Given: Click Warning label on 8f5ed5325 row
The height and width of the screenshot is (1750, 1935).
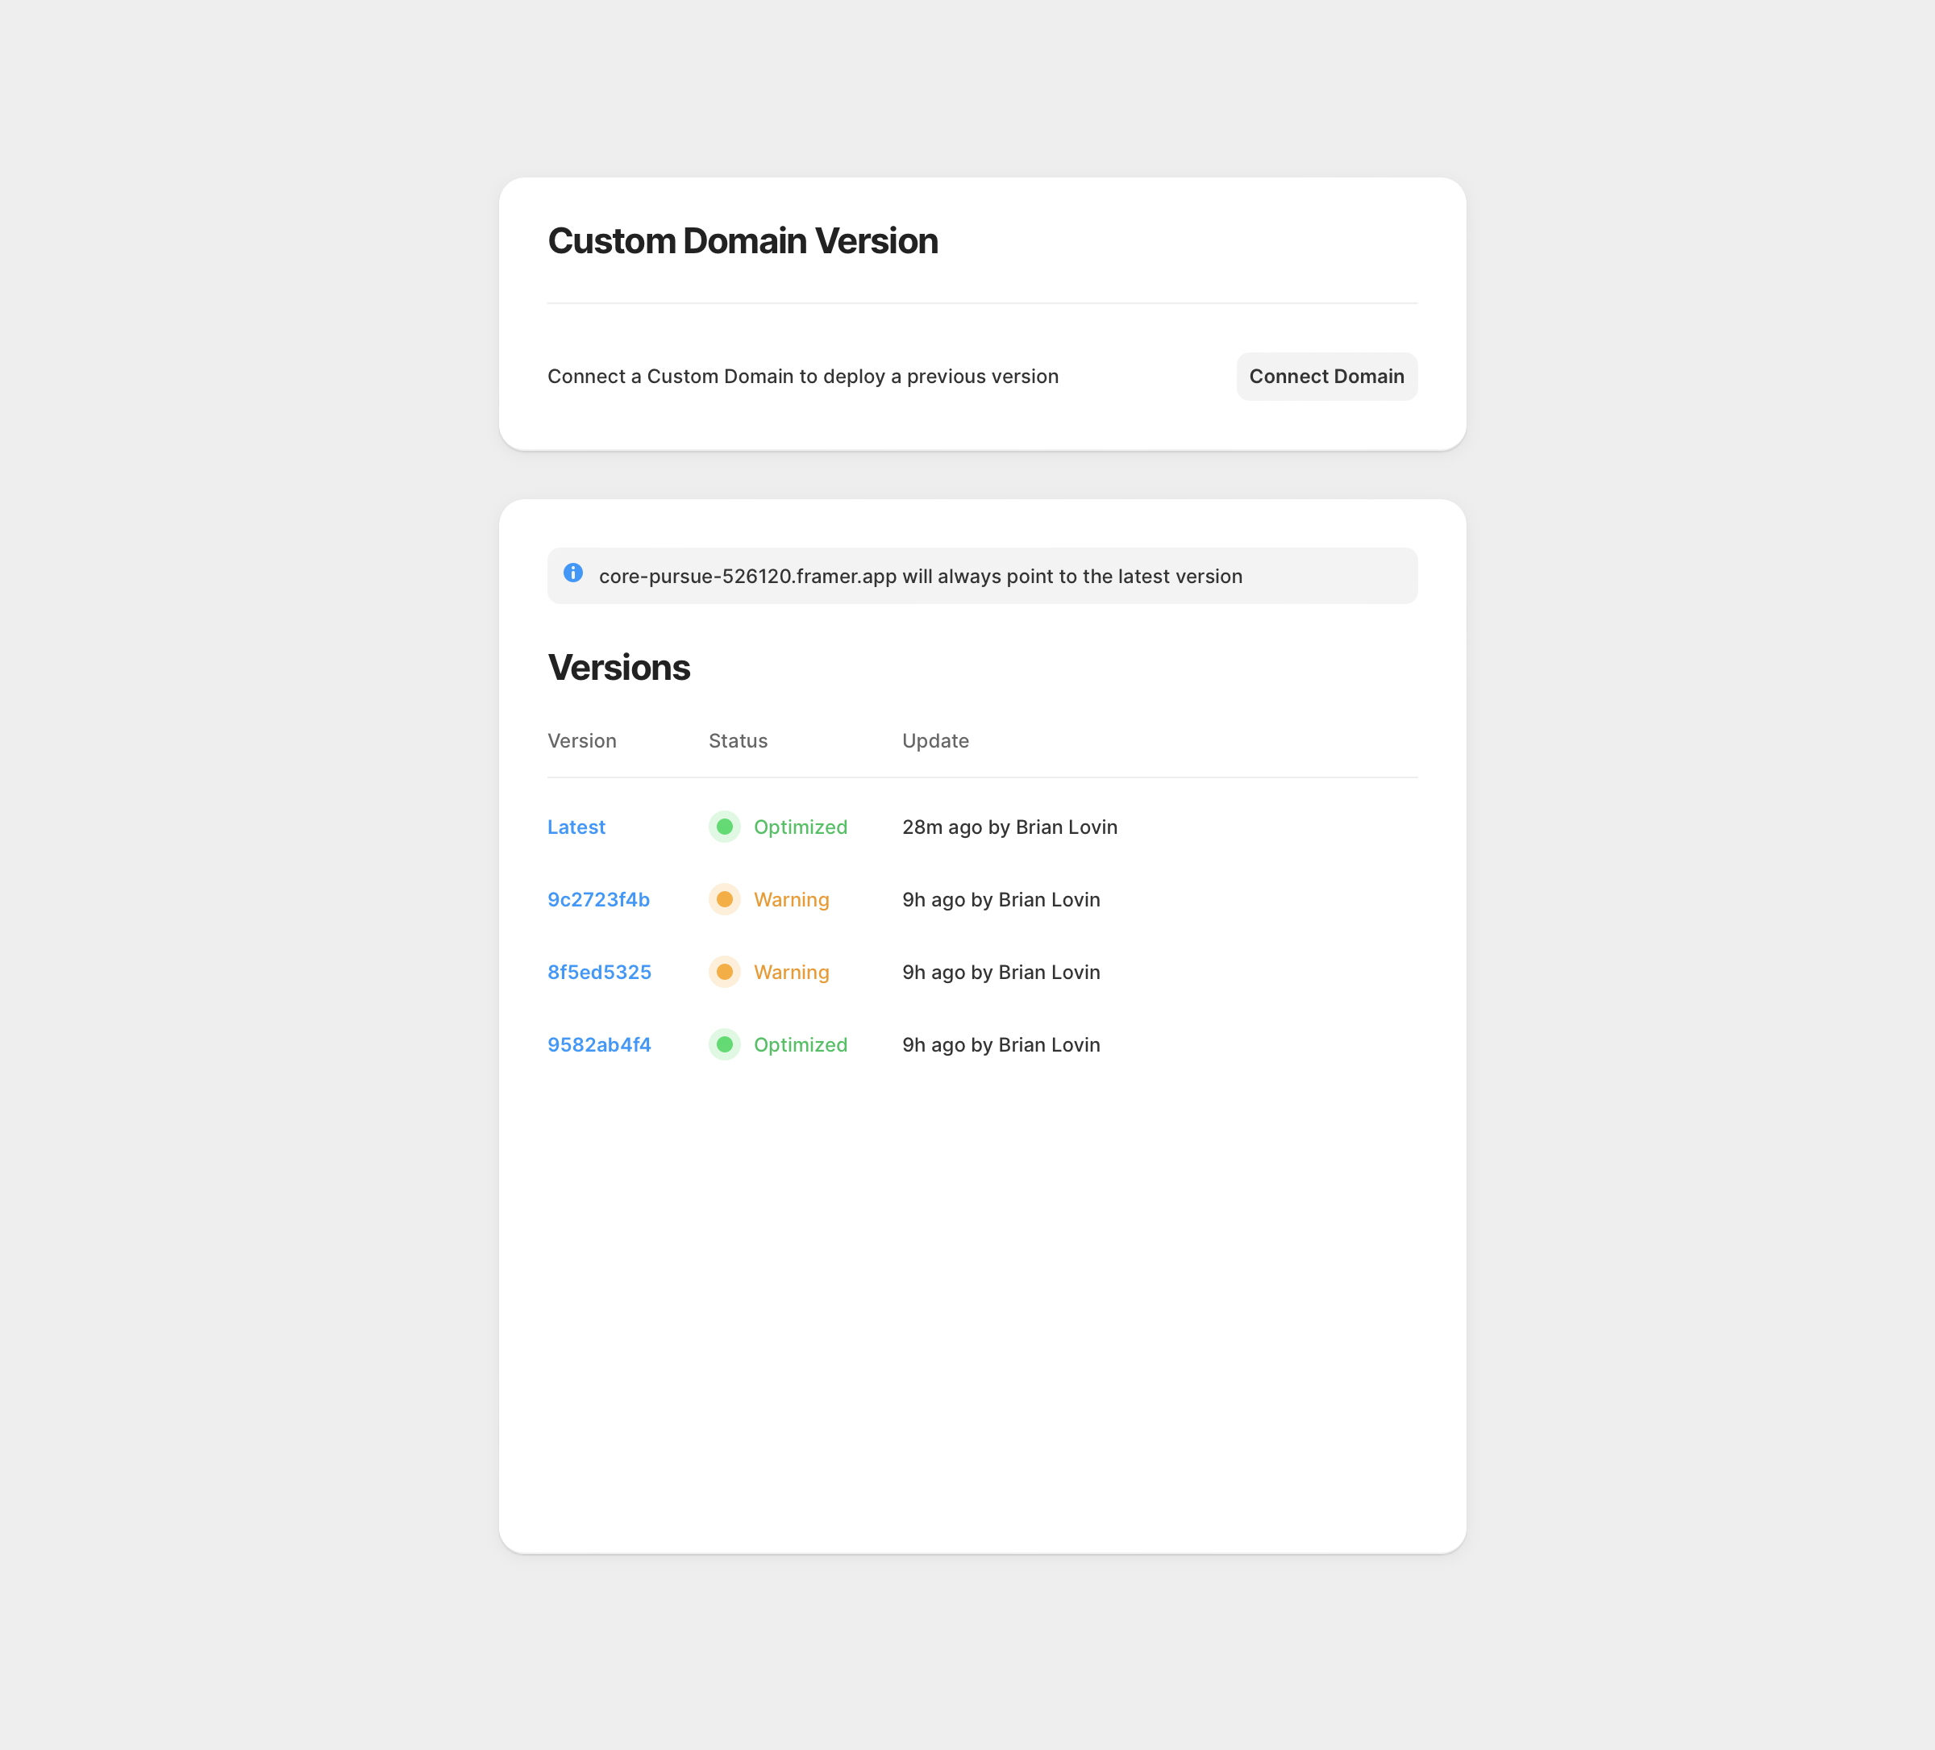Looking at the screenshot, I should [x=791, y=972].
